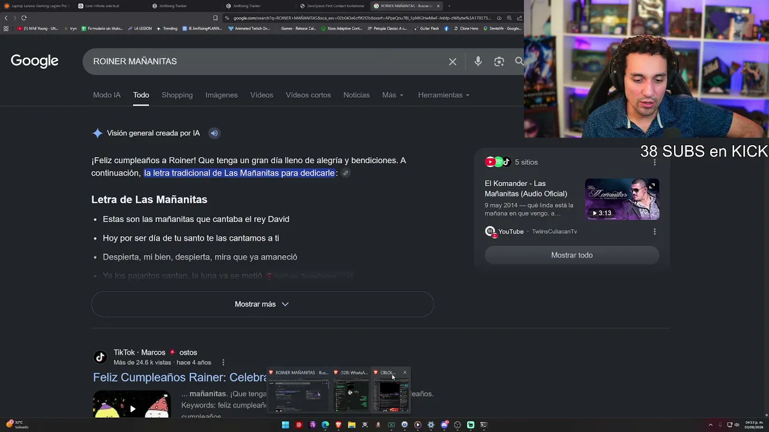Expand the Más search filter dropdown

click(392, 95)
